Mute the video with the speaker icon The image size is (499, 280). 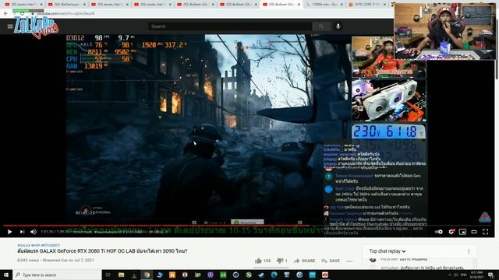34,232
